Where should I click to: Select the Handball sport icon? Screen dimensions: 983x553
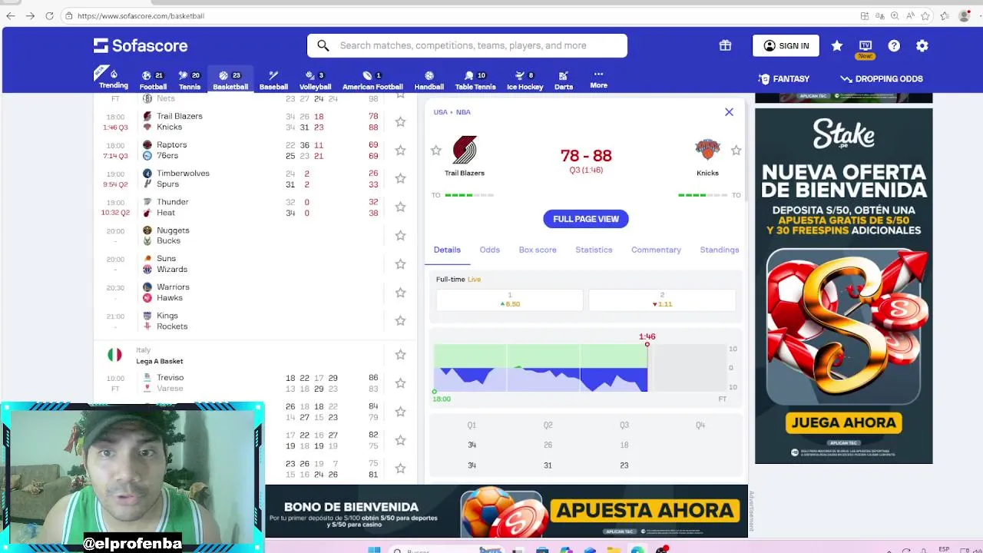429,80
